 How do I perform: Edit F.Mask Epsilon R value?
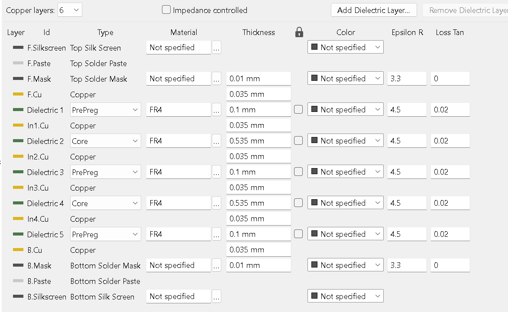pyautogui.click(x=407, y=79)
